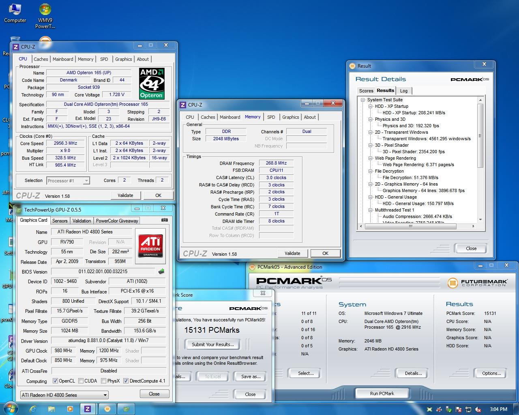Click the taskbar clock showing 3:04 PM
The image size is (519, 415).
coord(498,409)
